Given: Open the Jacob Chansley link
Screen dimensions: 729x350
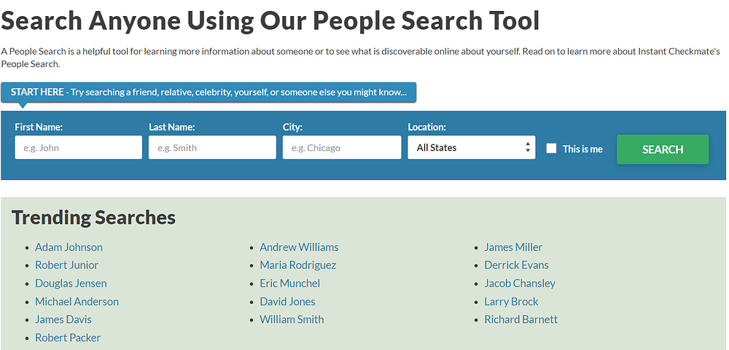Looking at the screenshot, I should click(520, 283).
